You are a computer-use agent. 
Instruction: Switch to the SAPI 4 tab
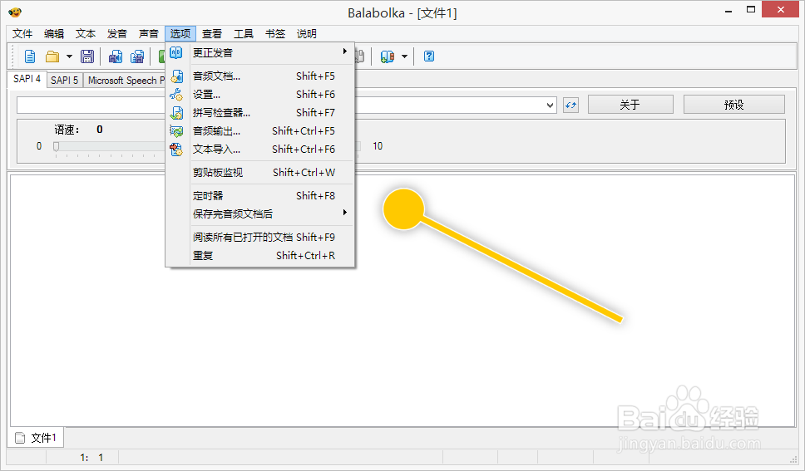coord(27,79)
